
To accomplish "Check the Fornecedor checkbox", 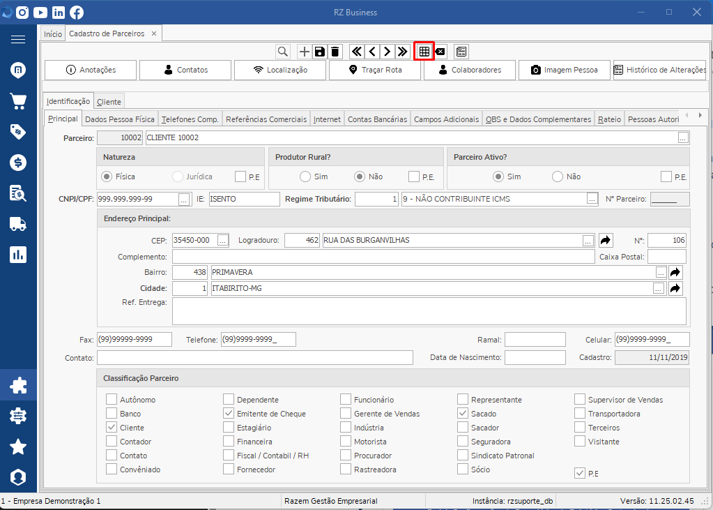I will click(x=229, y=469).
